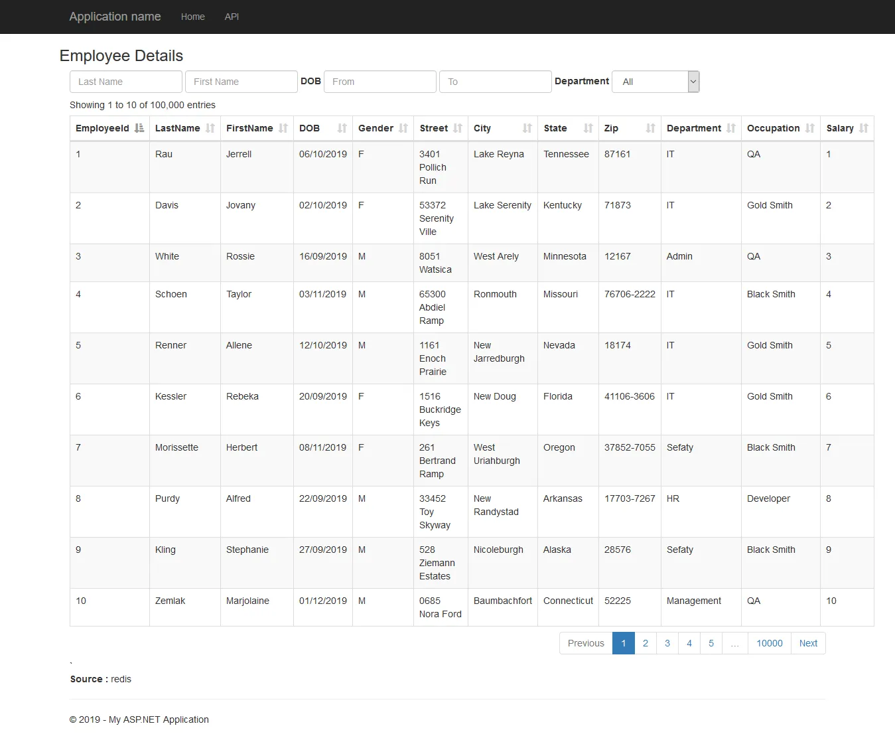Open the Home menu item
895x746 pixels.
(193, 17)
